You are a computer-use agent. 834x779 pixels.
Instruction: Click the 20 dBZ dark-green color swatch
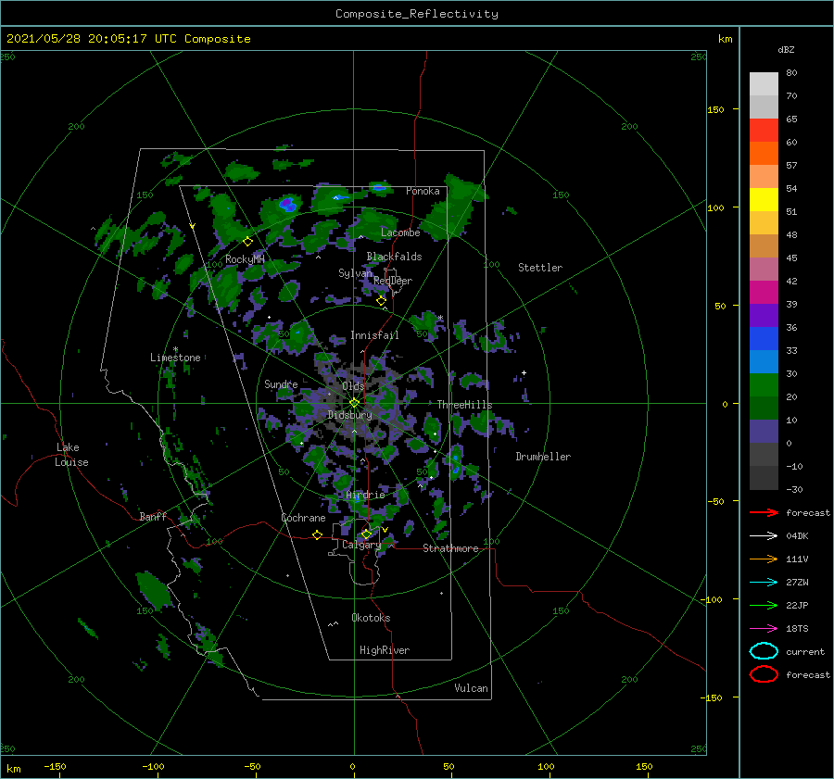point(764,408)
